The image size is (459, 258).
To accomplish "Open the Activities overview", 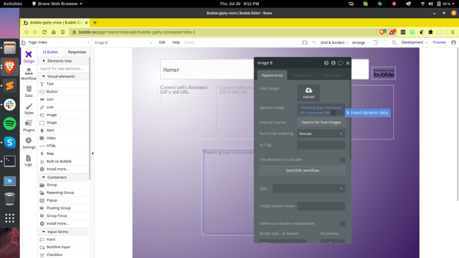I will click(x=13, y=4).
